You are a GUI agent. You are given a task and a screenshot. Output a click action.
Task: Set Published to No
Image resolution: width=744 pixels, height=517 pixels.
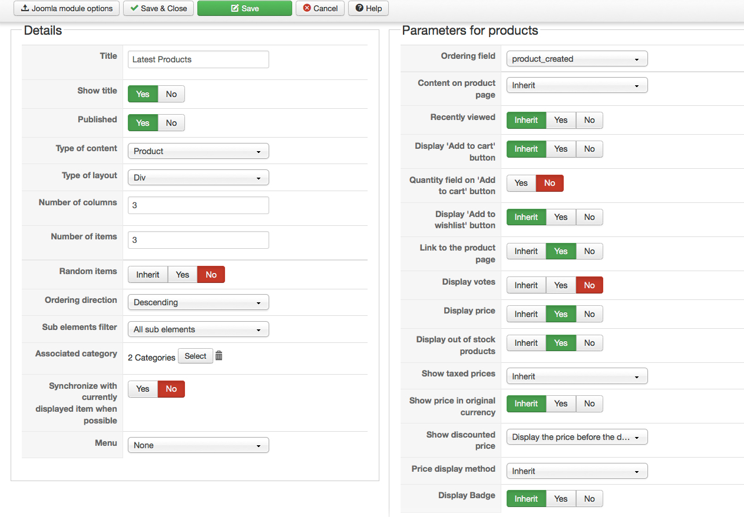click(171, 123)
